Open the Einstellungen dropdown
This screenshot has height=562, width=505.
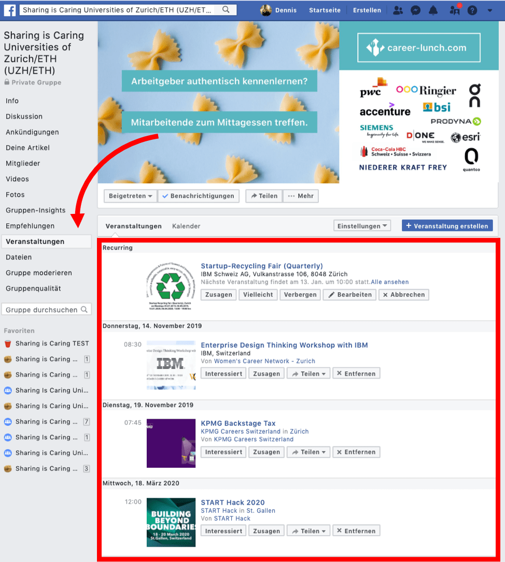pos(362,226)
